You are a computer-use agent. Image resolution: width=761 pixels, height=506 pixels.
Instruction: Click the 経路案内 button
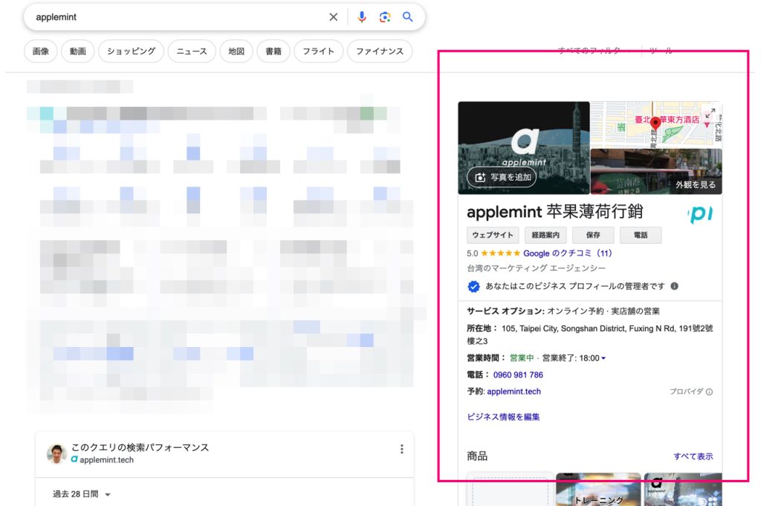[x=545, y=236]
